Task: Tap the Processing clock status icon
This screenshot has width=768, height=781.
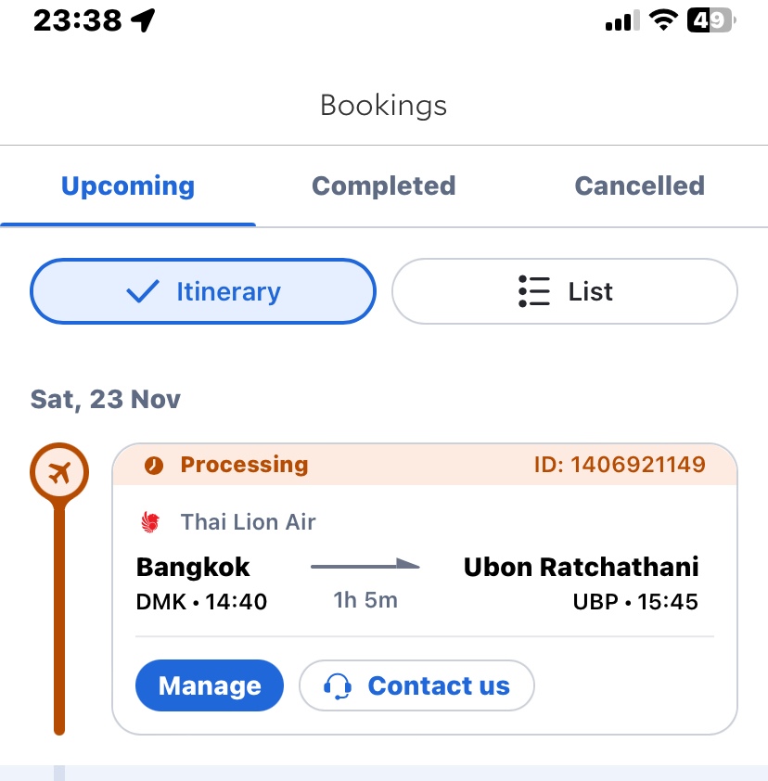Action: click(x=153, y=466)
